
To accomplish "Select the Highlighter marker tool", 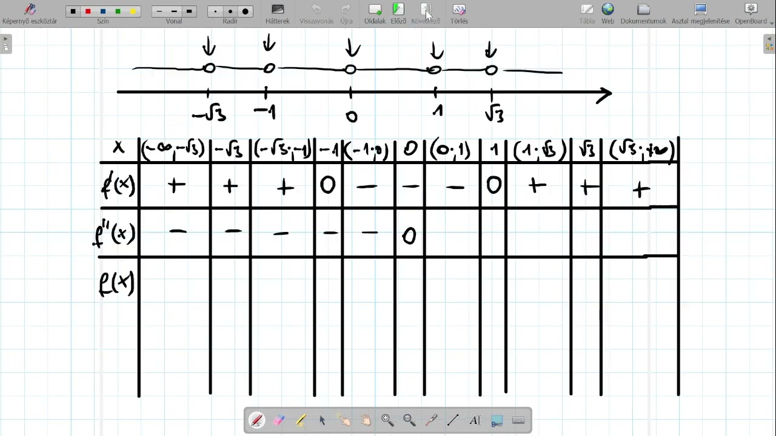I will coord(300,420).
